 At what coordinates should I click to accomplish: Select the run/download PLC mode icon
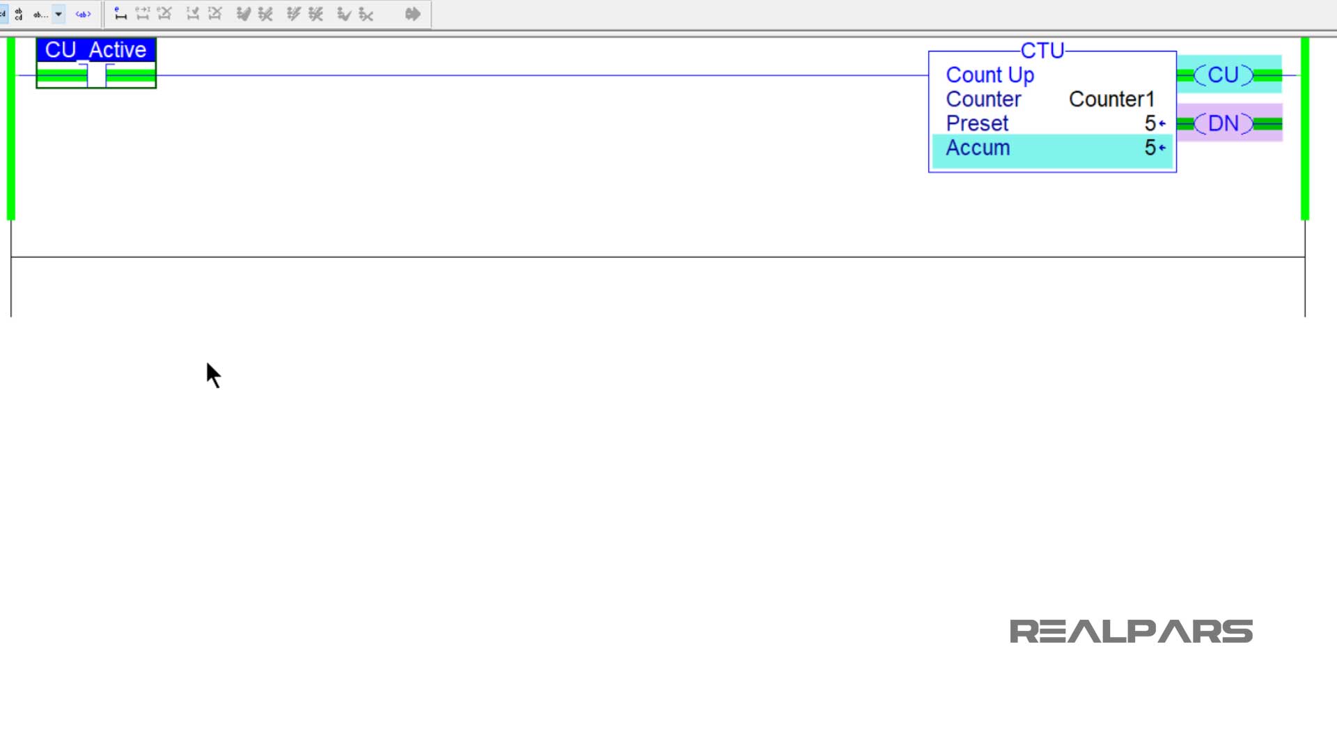412,14
